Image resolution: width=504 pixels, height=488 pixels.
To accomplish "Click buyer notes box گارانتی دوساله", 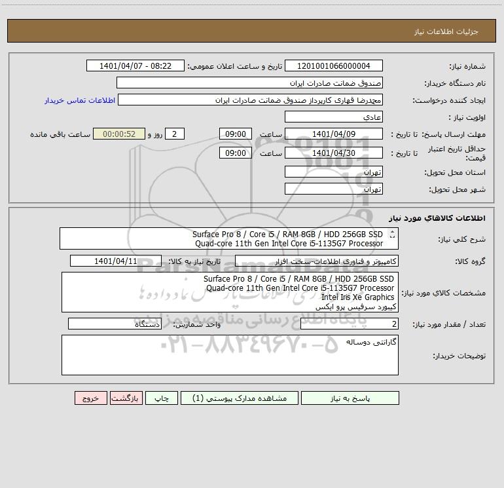I will click(x=230, y=355).
